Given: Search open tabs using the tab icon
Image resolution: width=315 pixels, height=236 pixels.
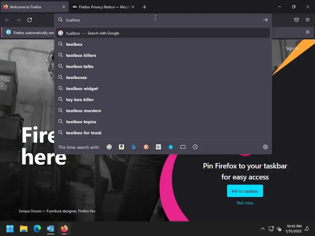Looking at the screenshot, I should tap(183, 147).
